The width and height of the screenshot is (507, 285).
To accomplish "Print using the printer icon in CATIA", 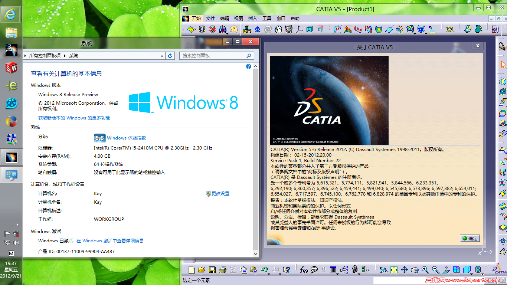I will [223, 270].
